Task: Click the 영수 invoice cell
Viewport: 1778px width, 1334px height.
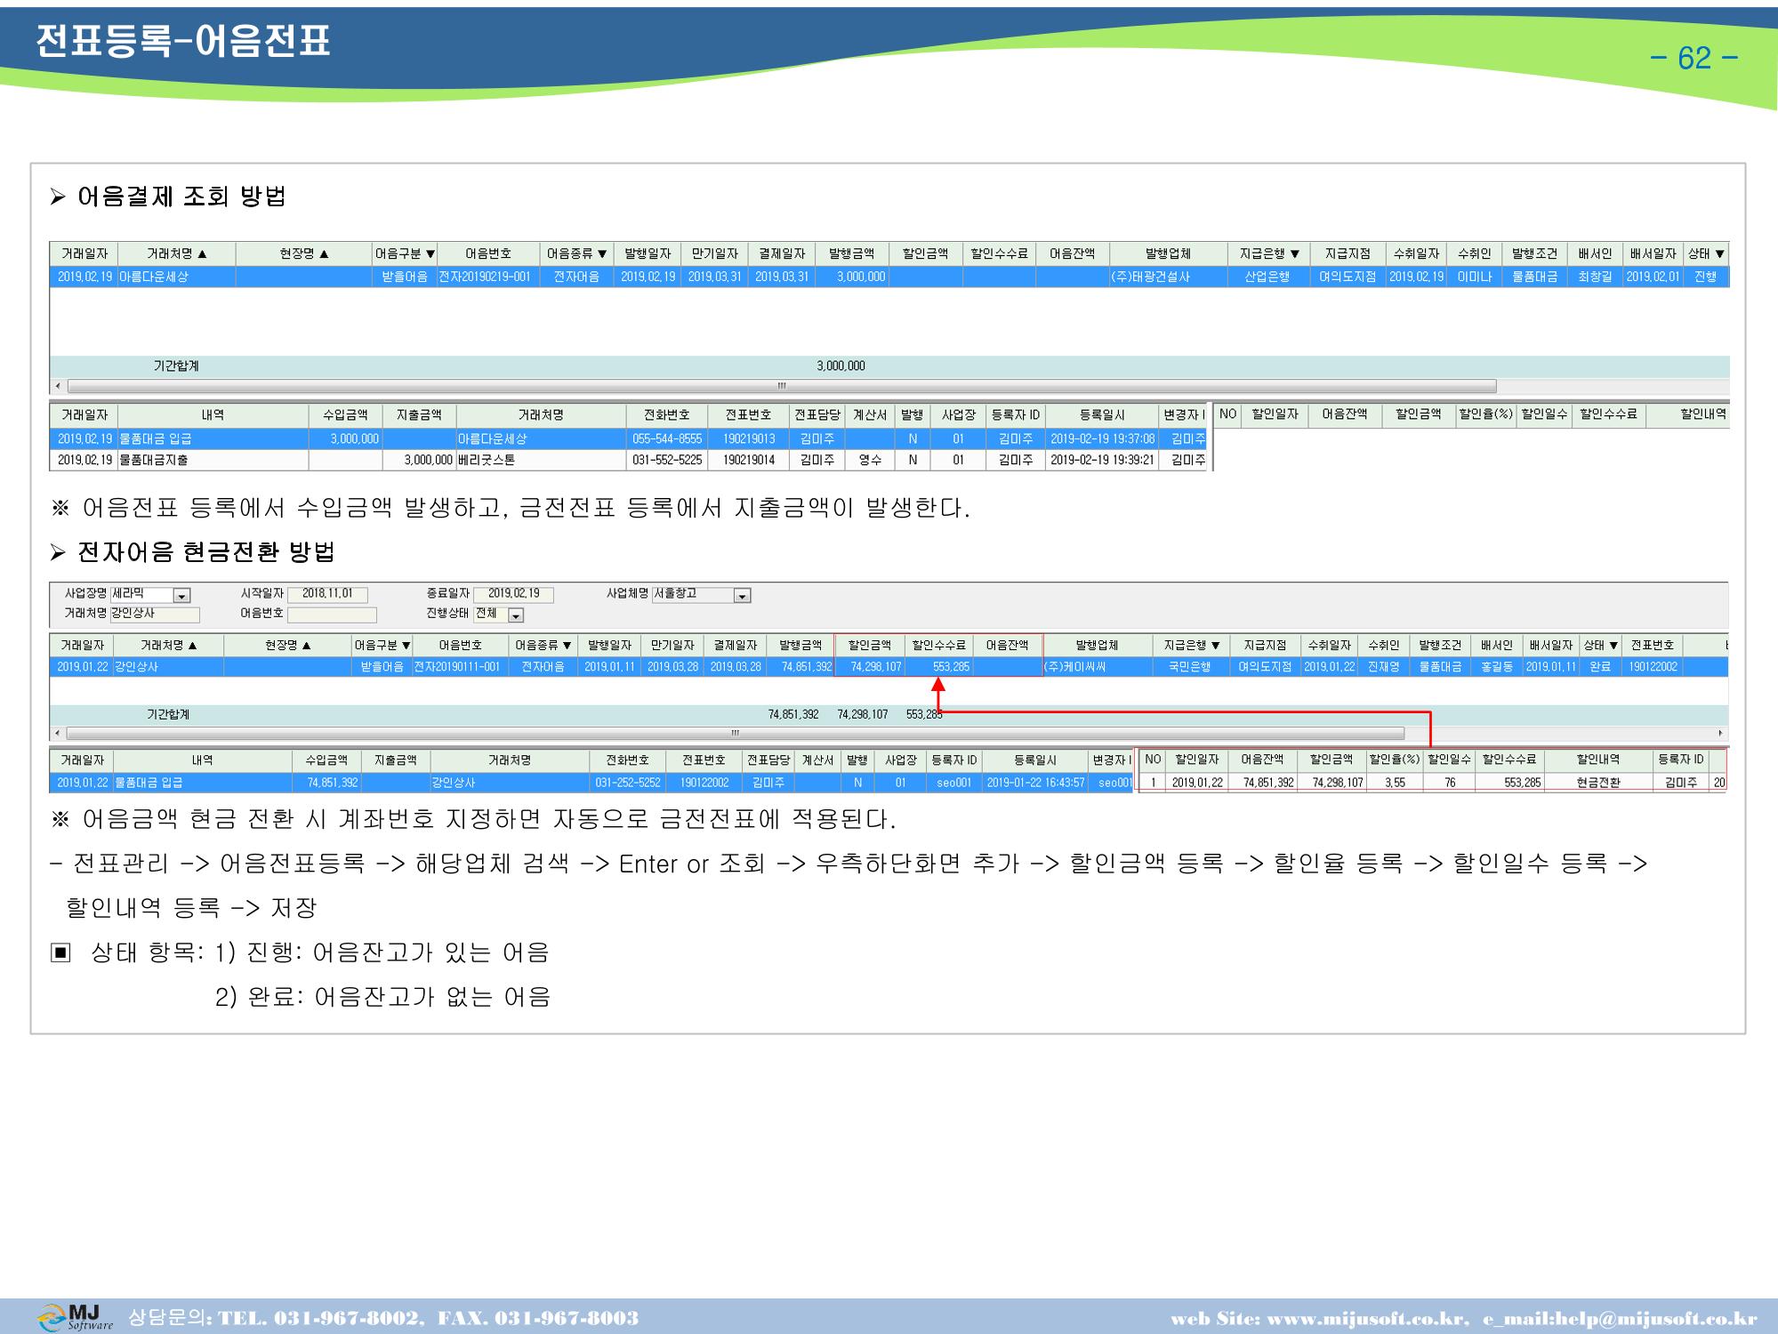Action: (x=870, y=460)
